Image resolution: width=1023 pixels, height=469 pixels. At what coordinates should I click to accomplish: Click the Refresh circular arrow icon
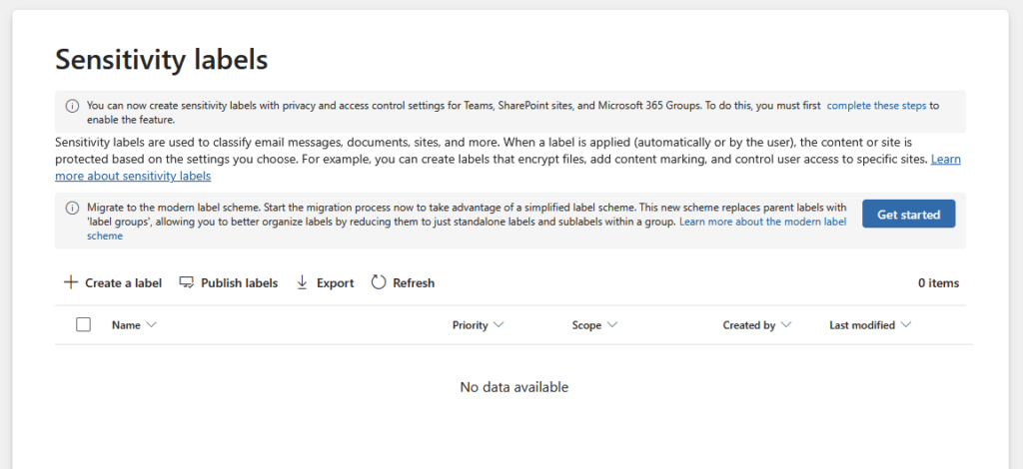(379, 282)
